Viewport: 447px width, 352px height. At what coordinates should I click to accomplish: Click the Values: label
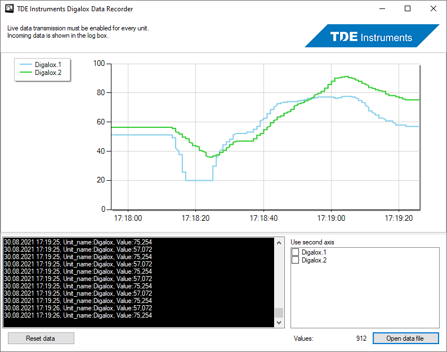(x=303, y=338)
